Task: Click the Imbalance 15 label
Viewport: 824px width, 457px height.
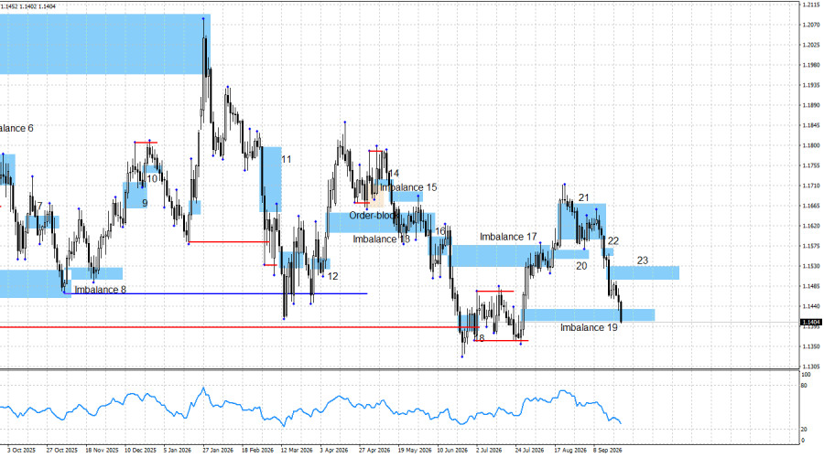Action: 408,187
